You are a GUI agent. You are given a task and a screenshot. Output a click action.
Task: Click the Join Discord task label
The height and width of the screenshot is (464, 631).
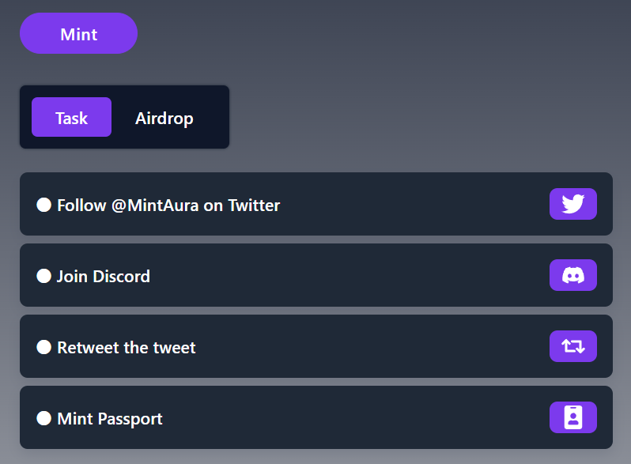tap(104, 277)
